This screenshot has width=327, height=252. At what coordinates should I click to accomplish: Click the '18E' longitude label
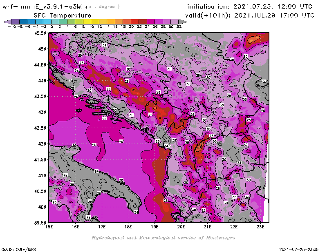click(x=128, y=227)
